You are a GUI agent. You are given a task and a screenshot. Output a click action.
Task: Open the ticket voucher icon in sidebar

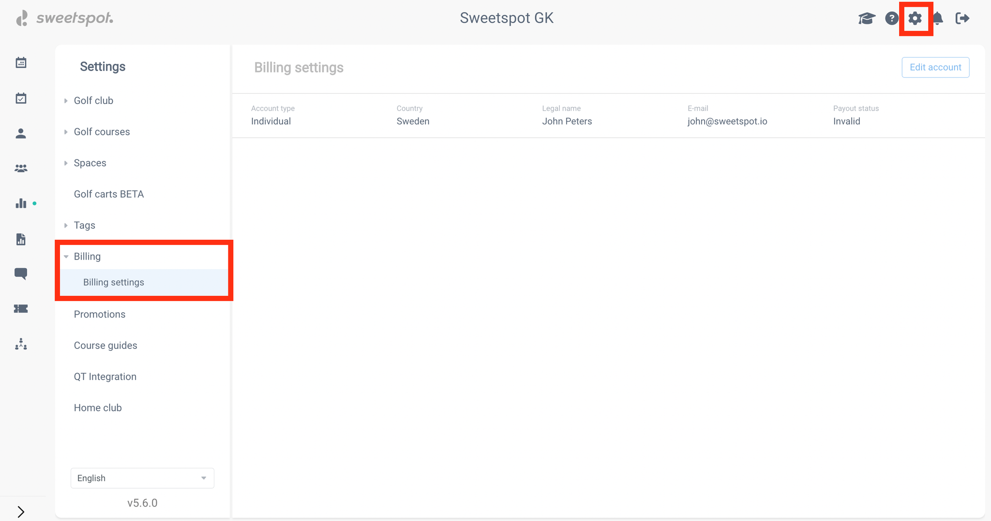(x=21, y=309)
